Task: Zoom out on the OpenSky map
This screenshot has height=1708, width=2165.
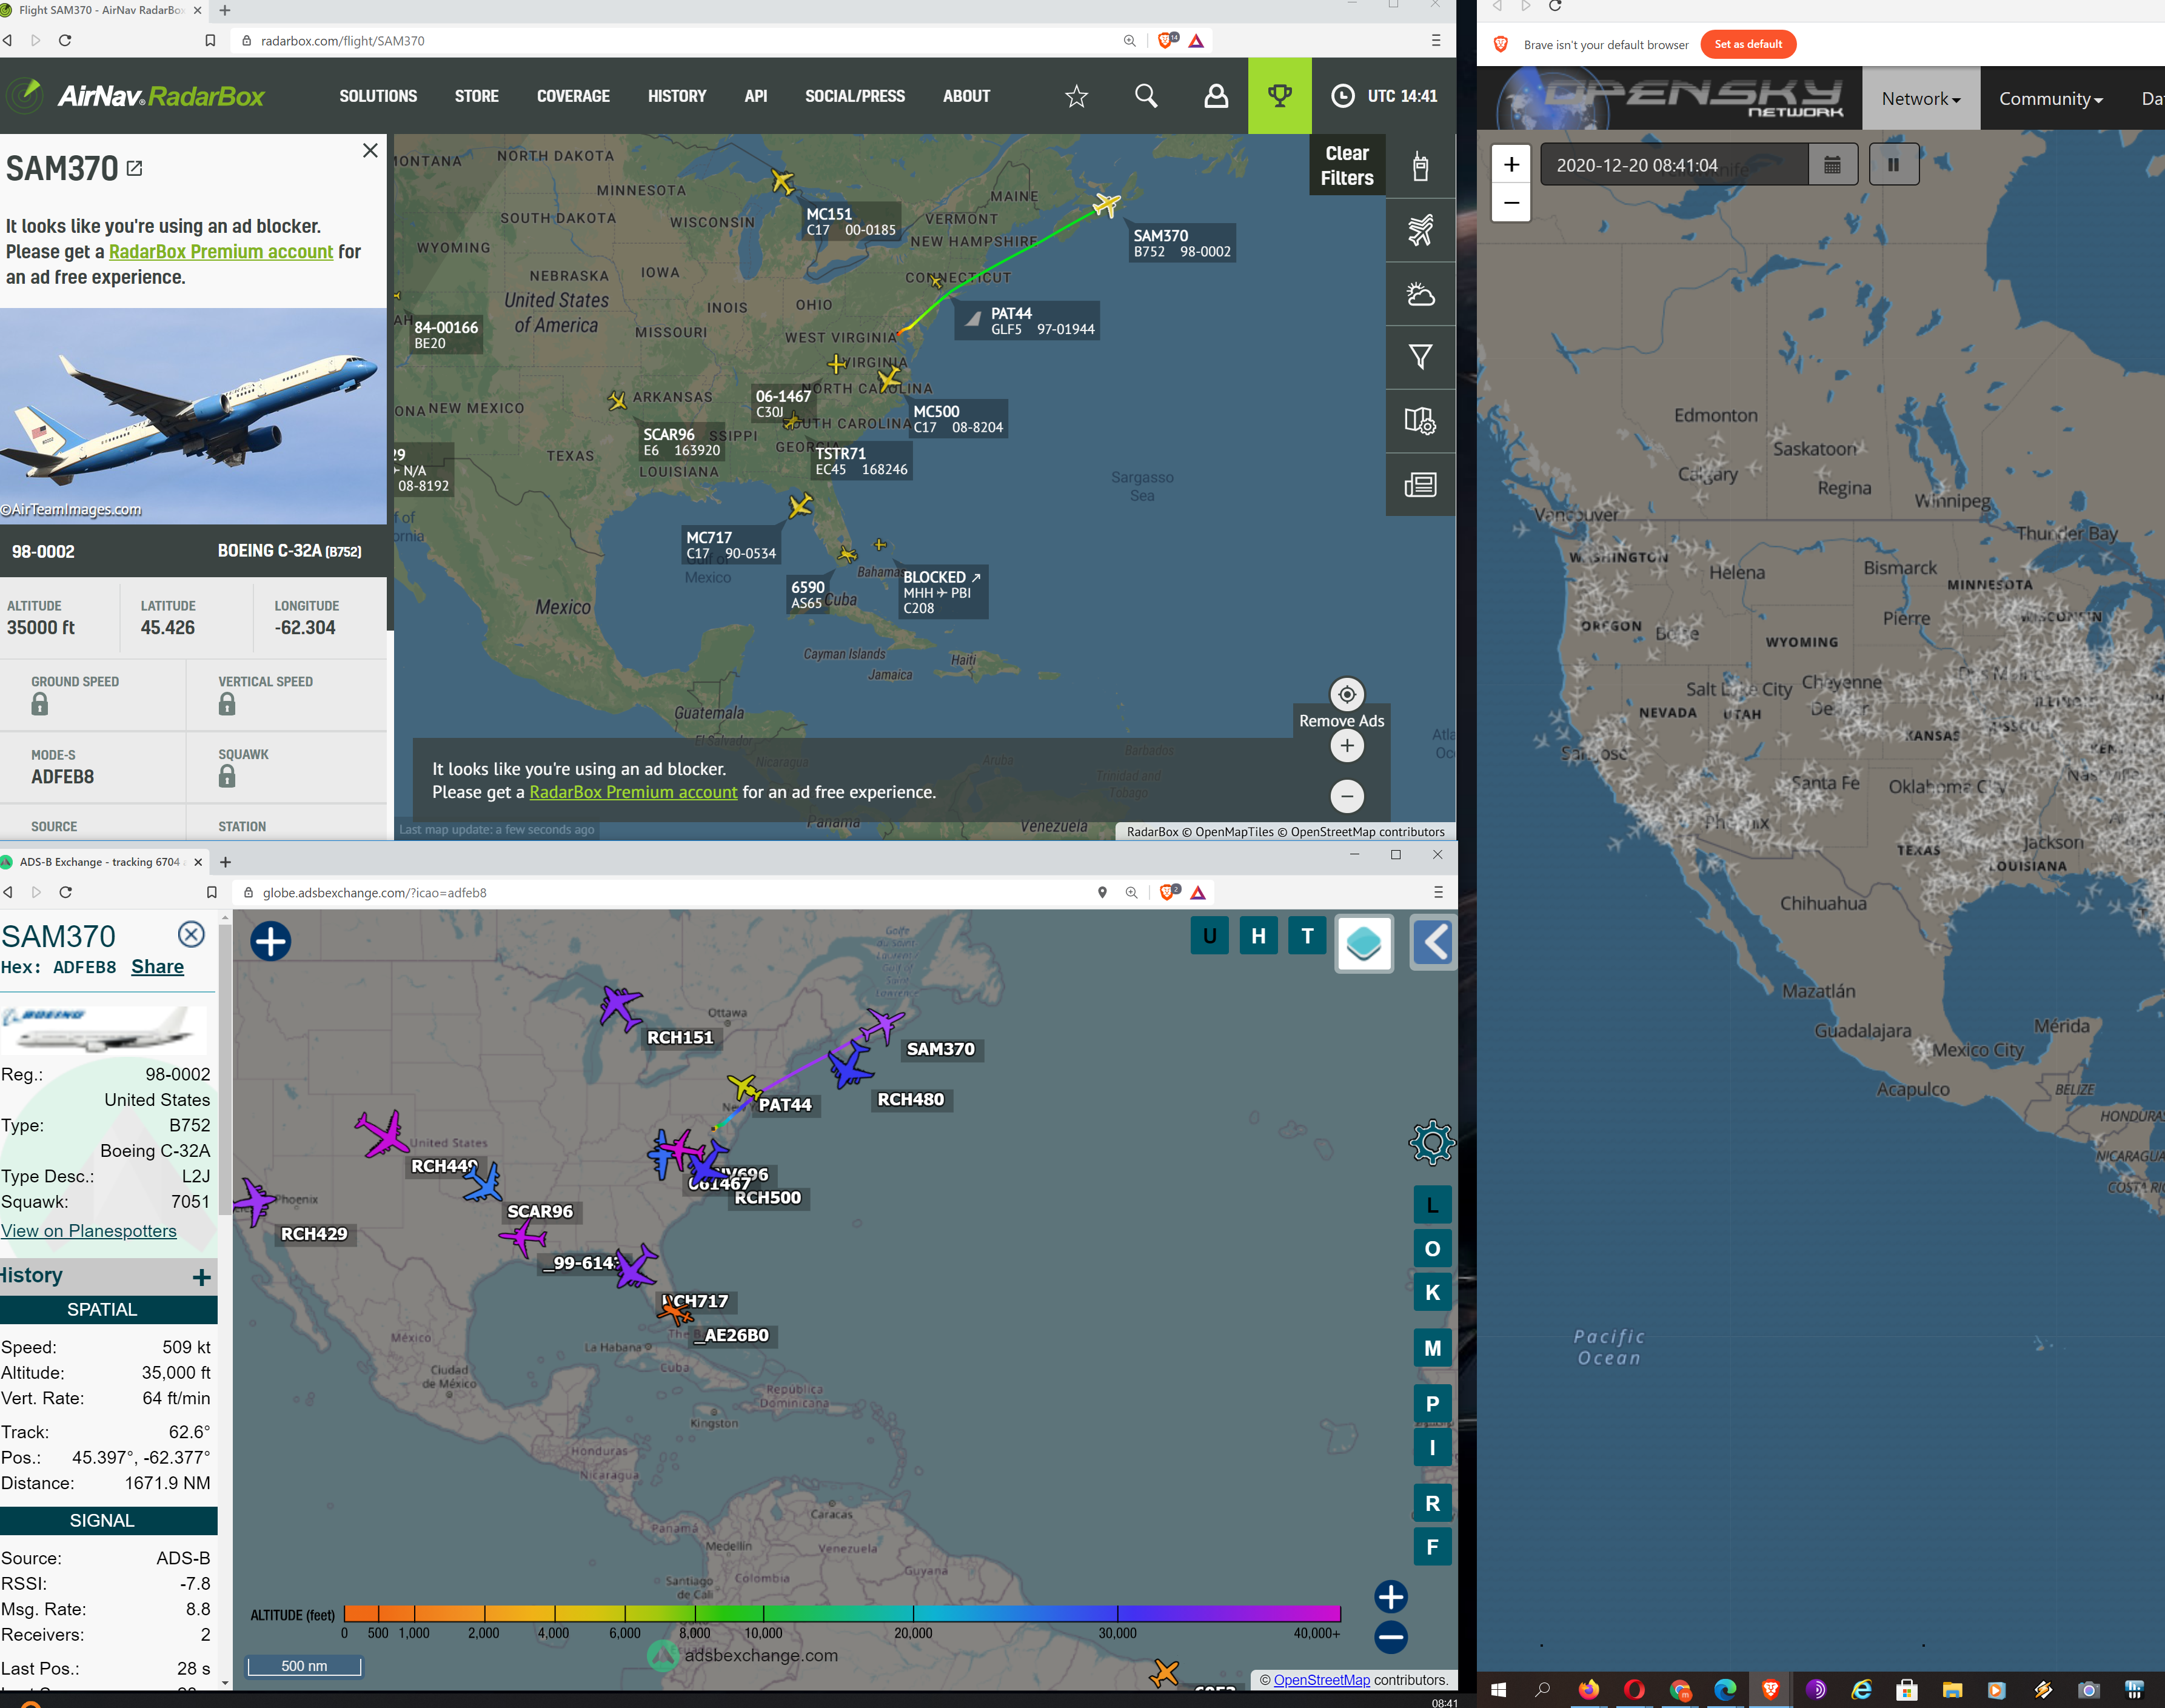Action: pyautogui.click(x=1511, y=203)
